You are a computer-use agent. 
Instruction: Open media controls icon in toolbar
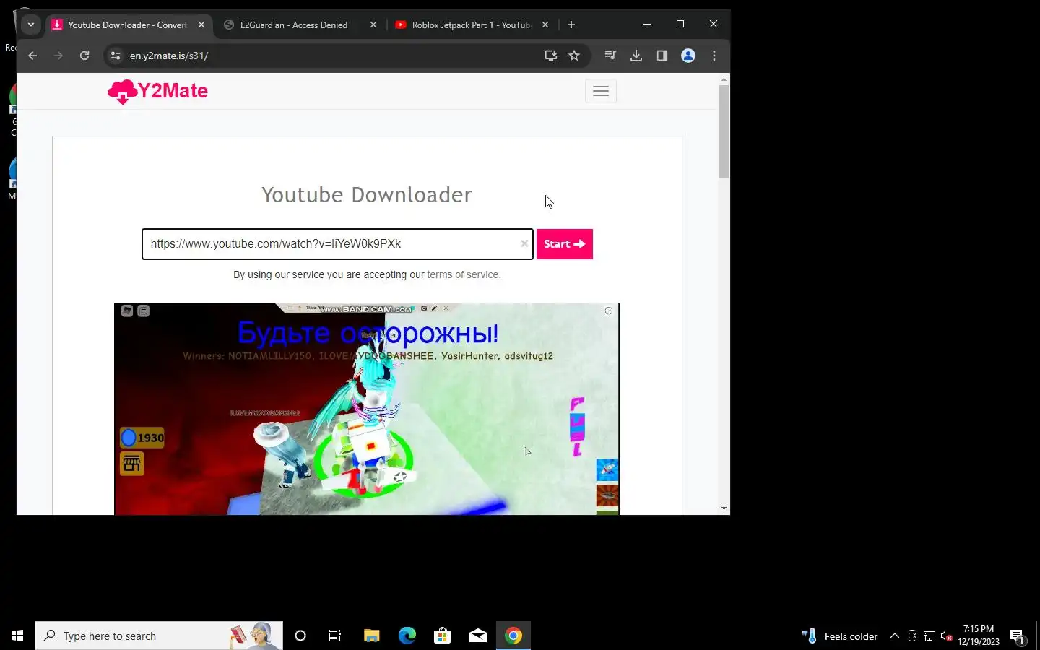(x=610, y=56)
